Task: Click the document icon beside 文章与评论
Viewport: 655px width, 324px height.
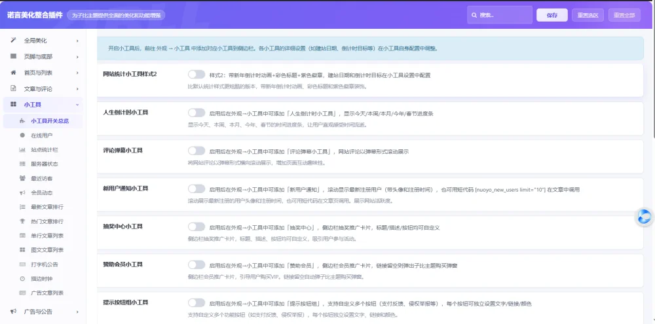Action: tap(13, 88)
